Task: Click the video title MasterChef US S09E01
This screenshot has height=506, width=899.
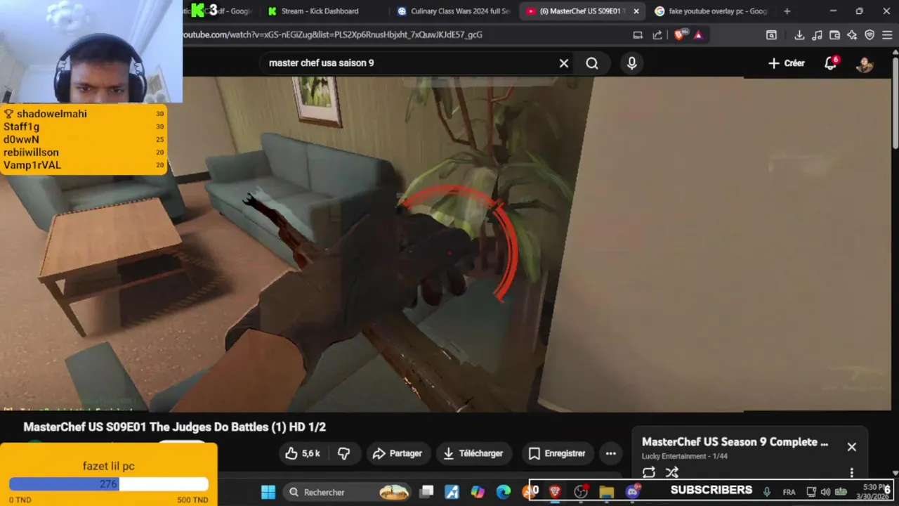Action: [175, 427]
